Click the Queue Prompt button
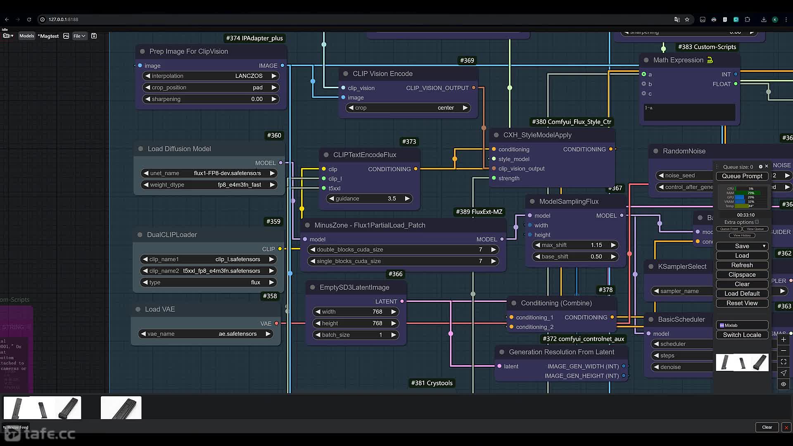The width and height of the screenshot is (793, 446). tap(742, 176)
